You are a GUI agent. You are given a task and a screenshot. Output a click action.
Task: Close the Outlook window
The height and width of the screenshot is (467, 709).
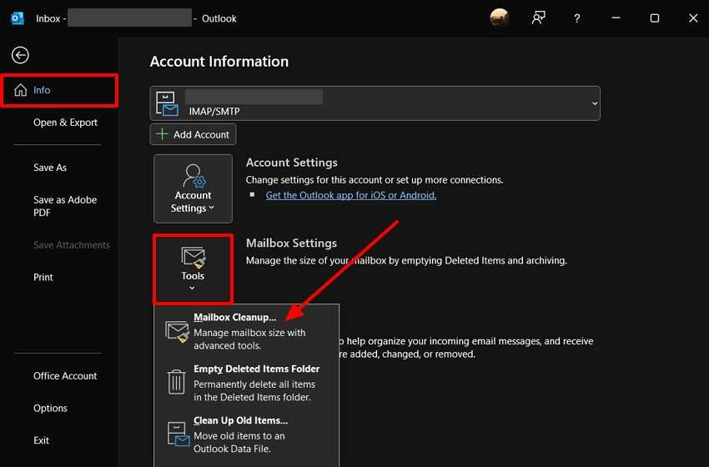693,18
